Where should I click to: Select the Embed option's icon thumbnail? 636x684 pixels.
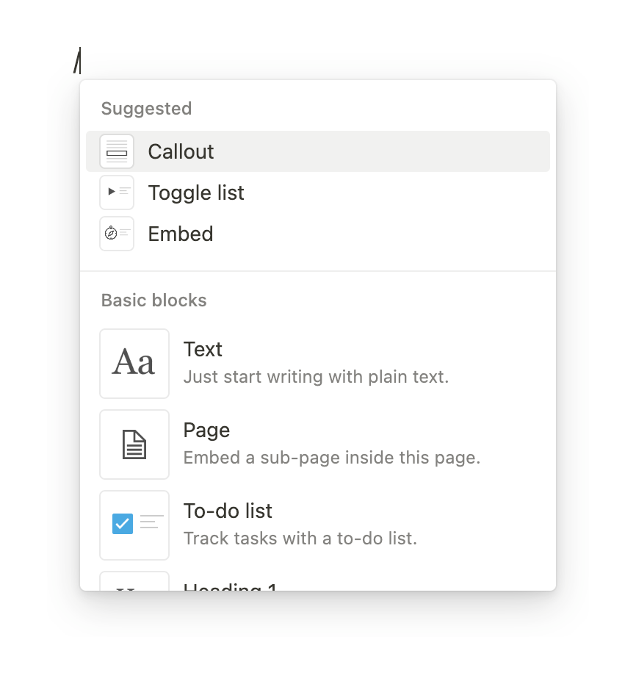tap(117, 234)
